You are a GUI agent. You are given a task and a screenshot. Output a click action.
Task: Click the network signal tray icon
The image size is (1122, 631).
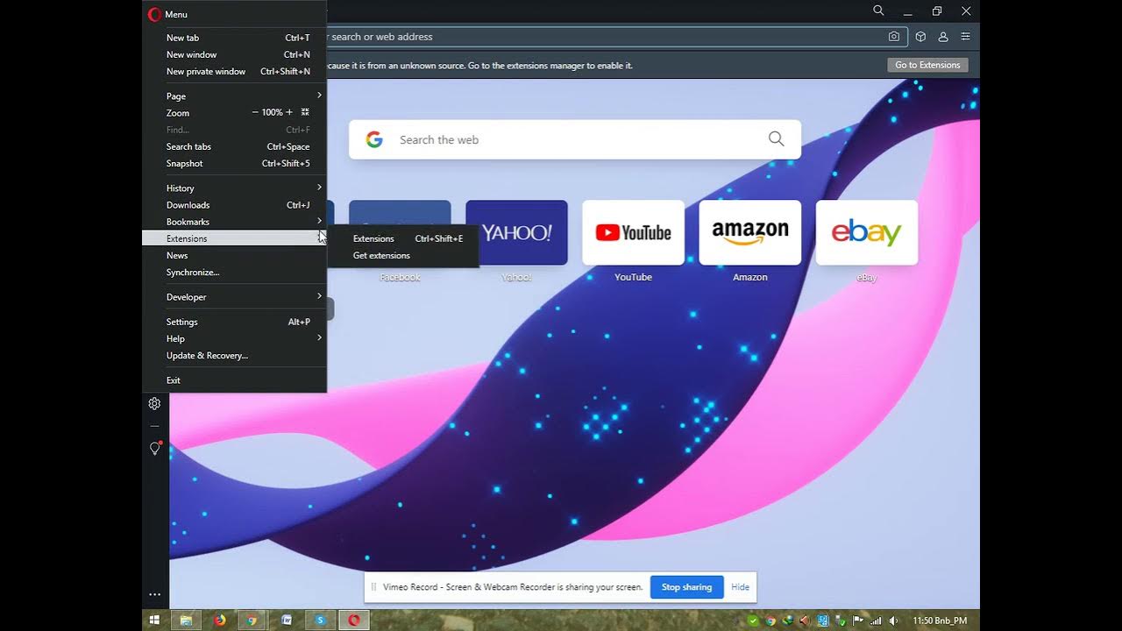[876, 620]
